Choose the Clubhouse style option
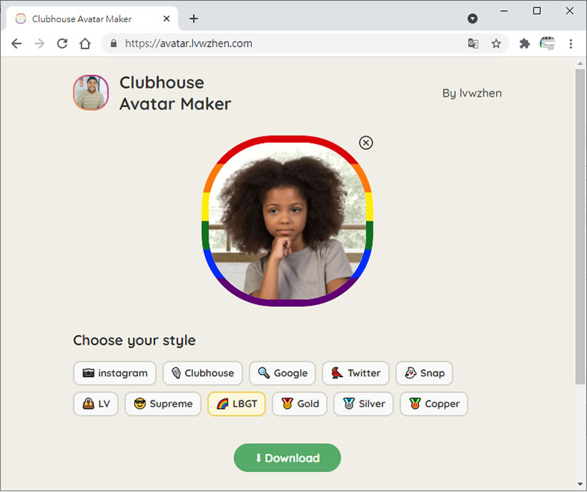The image size is (587, 492). point(203,373)
